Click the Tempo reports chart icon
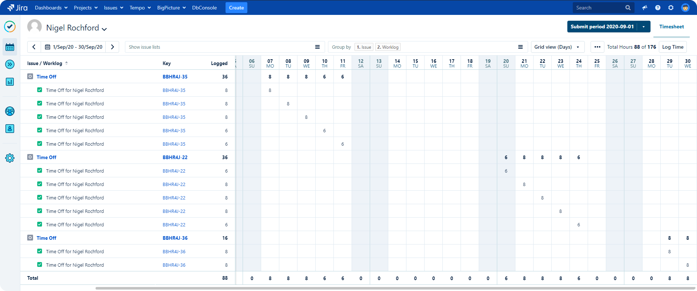 pyautogui.click(x=10, y=82)
